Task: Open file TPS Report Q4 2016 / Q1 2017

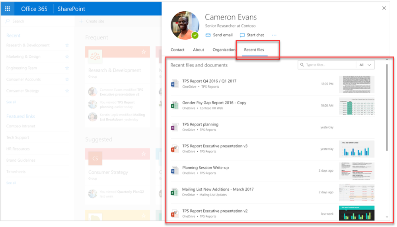Action: (209, 81)
